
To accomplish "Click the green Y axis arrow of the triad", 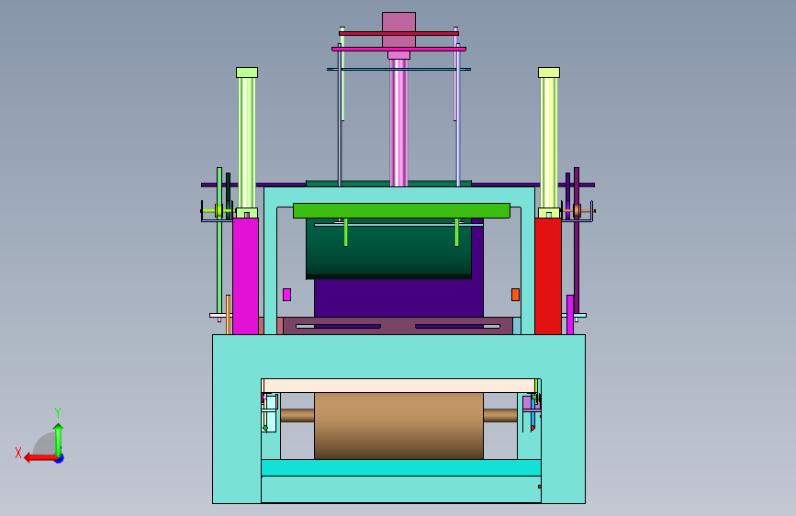I will 59,440.
